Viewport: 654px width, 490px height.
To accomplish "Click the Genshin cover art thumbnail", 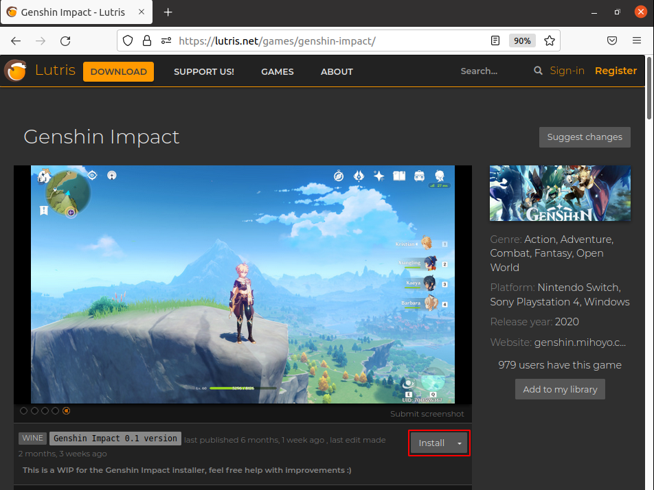I will (560, 194).
